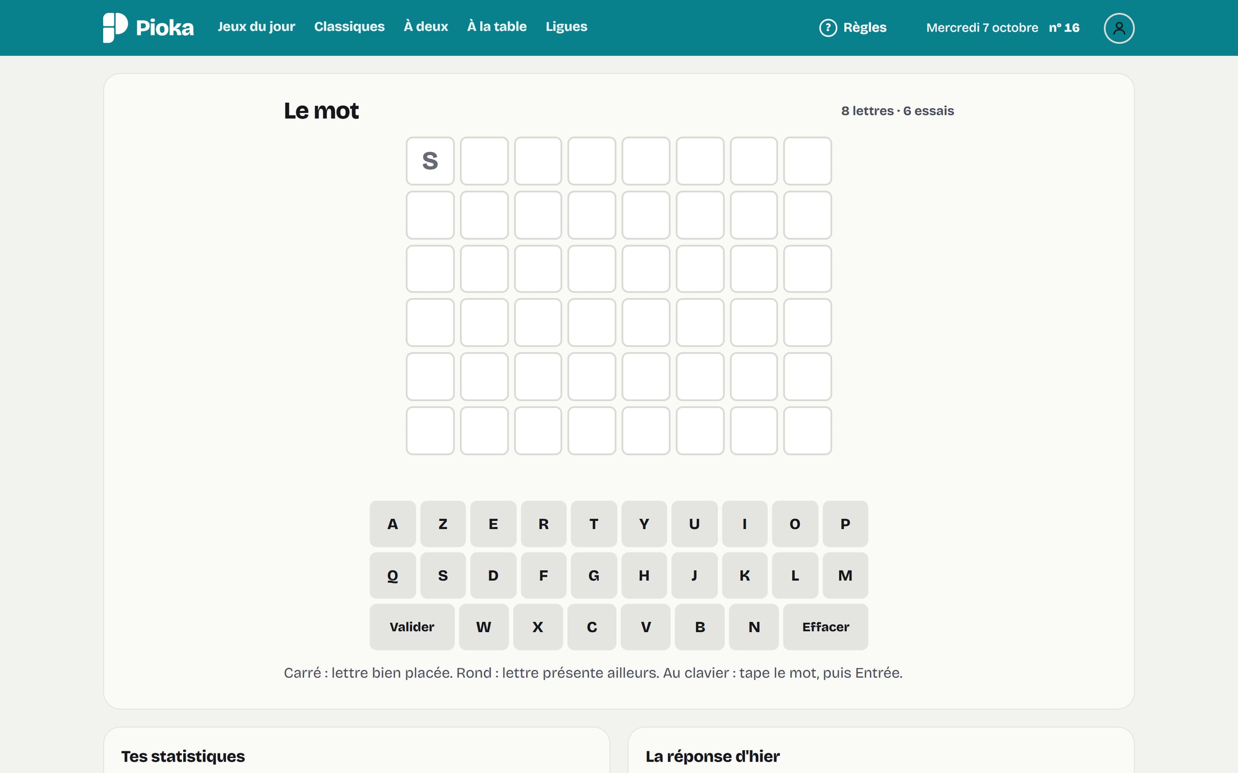Tap the O key
1238x773 pixels.
click(x=795, y=524)
